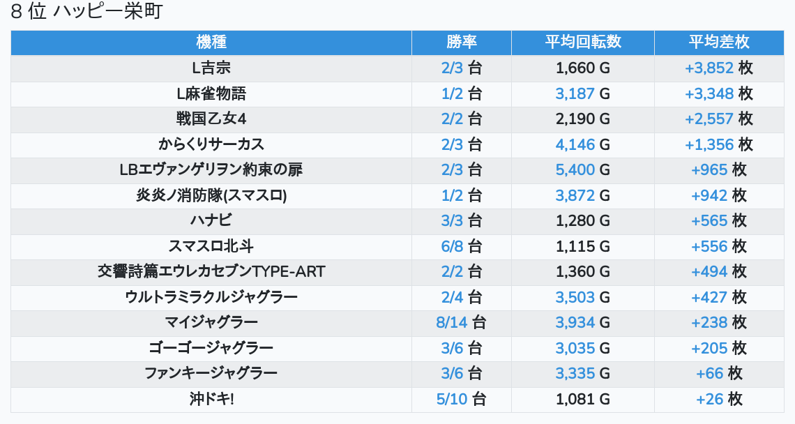Click the 1,115 G spin count

pyautogui.click(x=583, y=246)
